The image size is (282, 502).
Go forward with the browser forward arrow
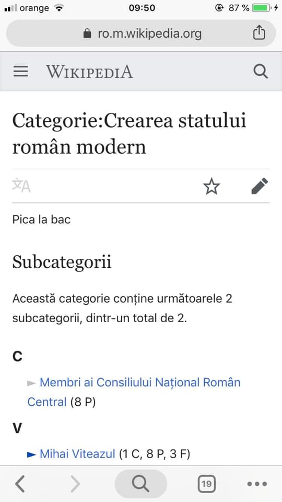(75, 484)
